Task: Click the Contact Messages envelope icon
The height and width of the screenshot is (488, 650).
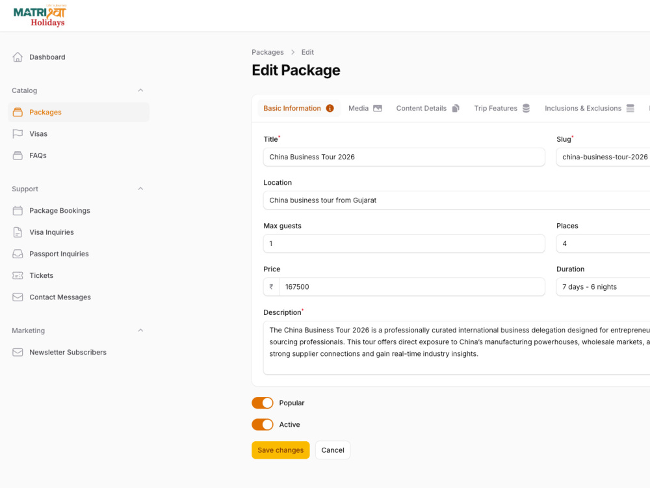Action: pyautogui.click(x=18, y=297)
